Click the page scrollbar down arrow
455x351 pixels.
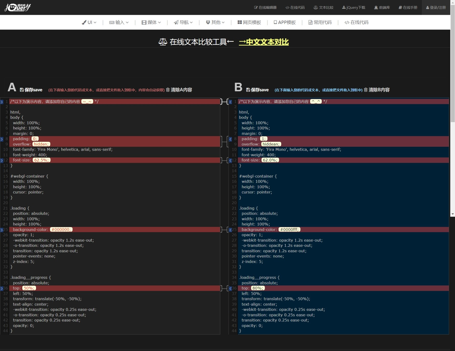coord(453,214)
